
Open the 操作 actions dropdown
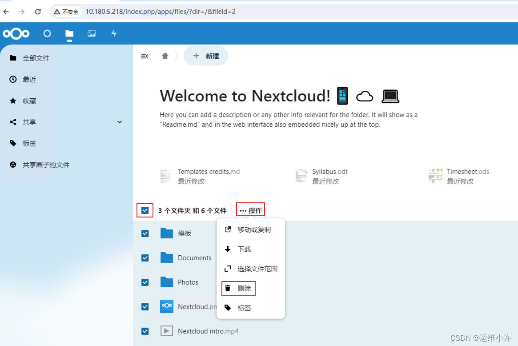pyautogui.click(x=251, y=210)
